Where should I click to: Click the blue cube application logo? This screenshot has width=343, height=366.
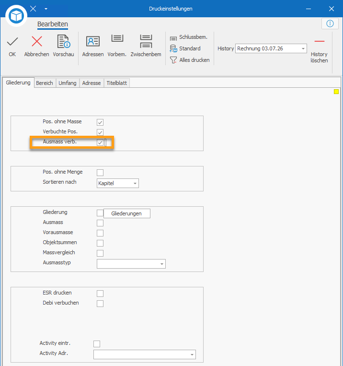pyautogui.click(x=16, y=16)
